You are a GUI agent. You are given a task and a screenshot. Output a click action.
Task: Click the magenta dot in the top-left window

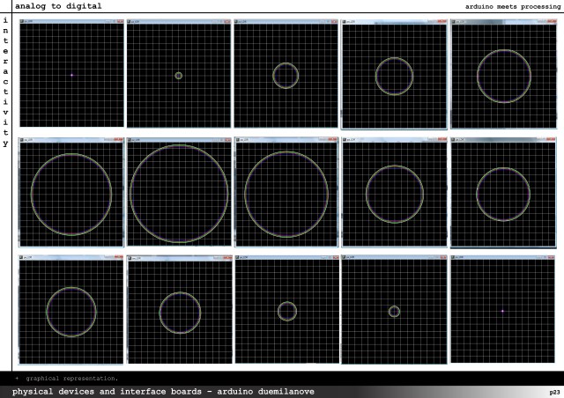click(x=71, y=76)
